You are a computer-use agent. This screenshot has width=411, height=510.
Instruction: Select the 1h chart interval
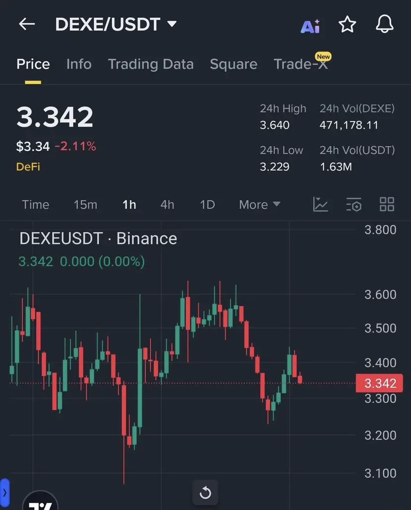pos(129,205)
